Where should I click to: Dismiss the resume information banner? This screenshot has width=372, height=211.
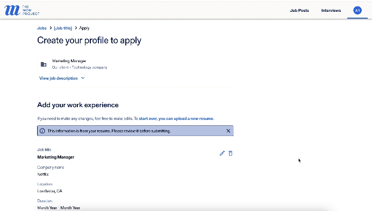point(228,131)
